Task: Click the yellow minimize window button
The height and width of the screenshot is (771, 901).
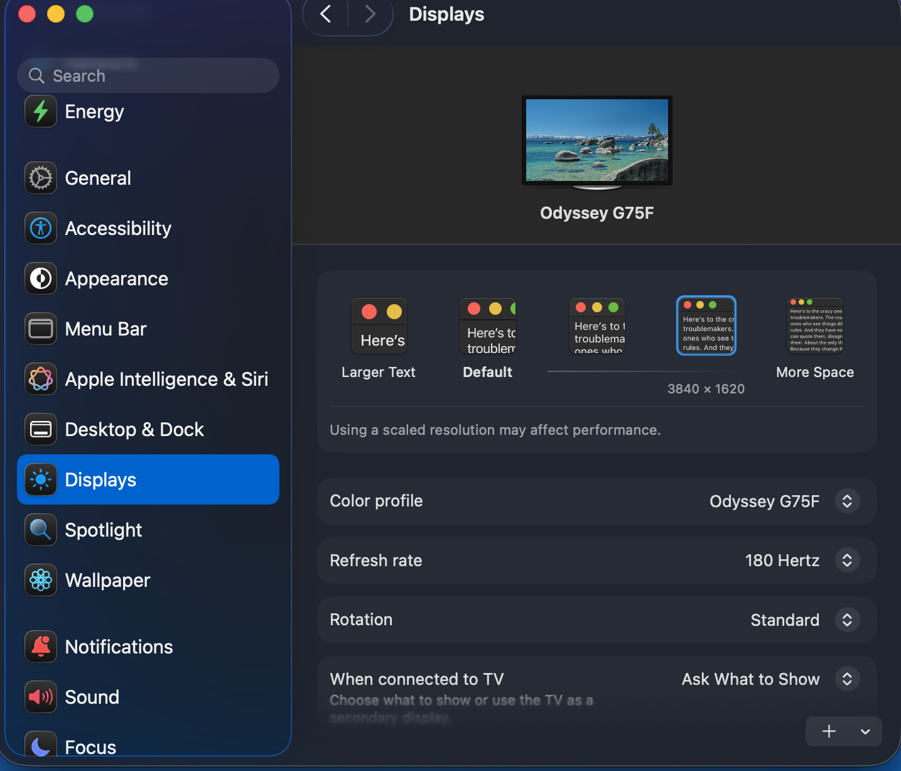Action: pyautogui.click(x=56, y=14)
